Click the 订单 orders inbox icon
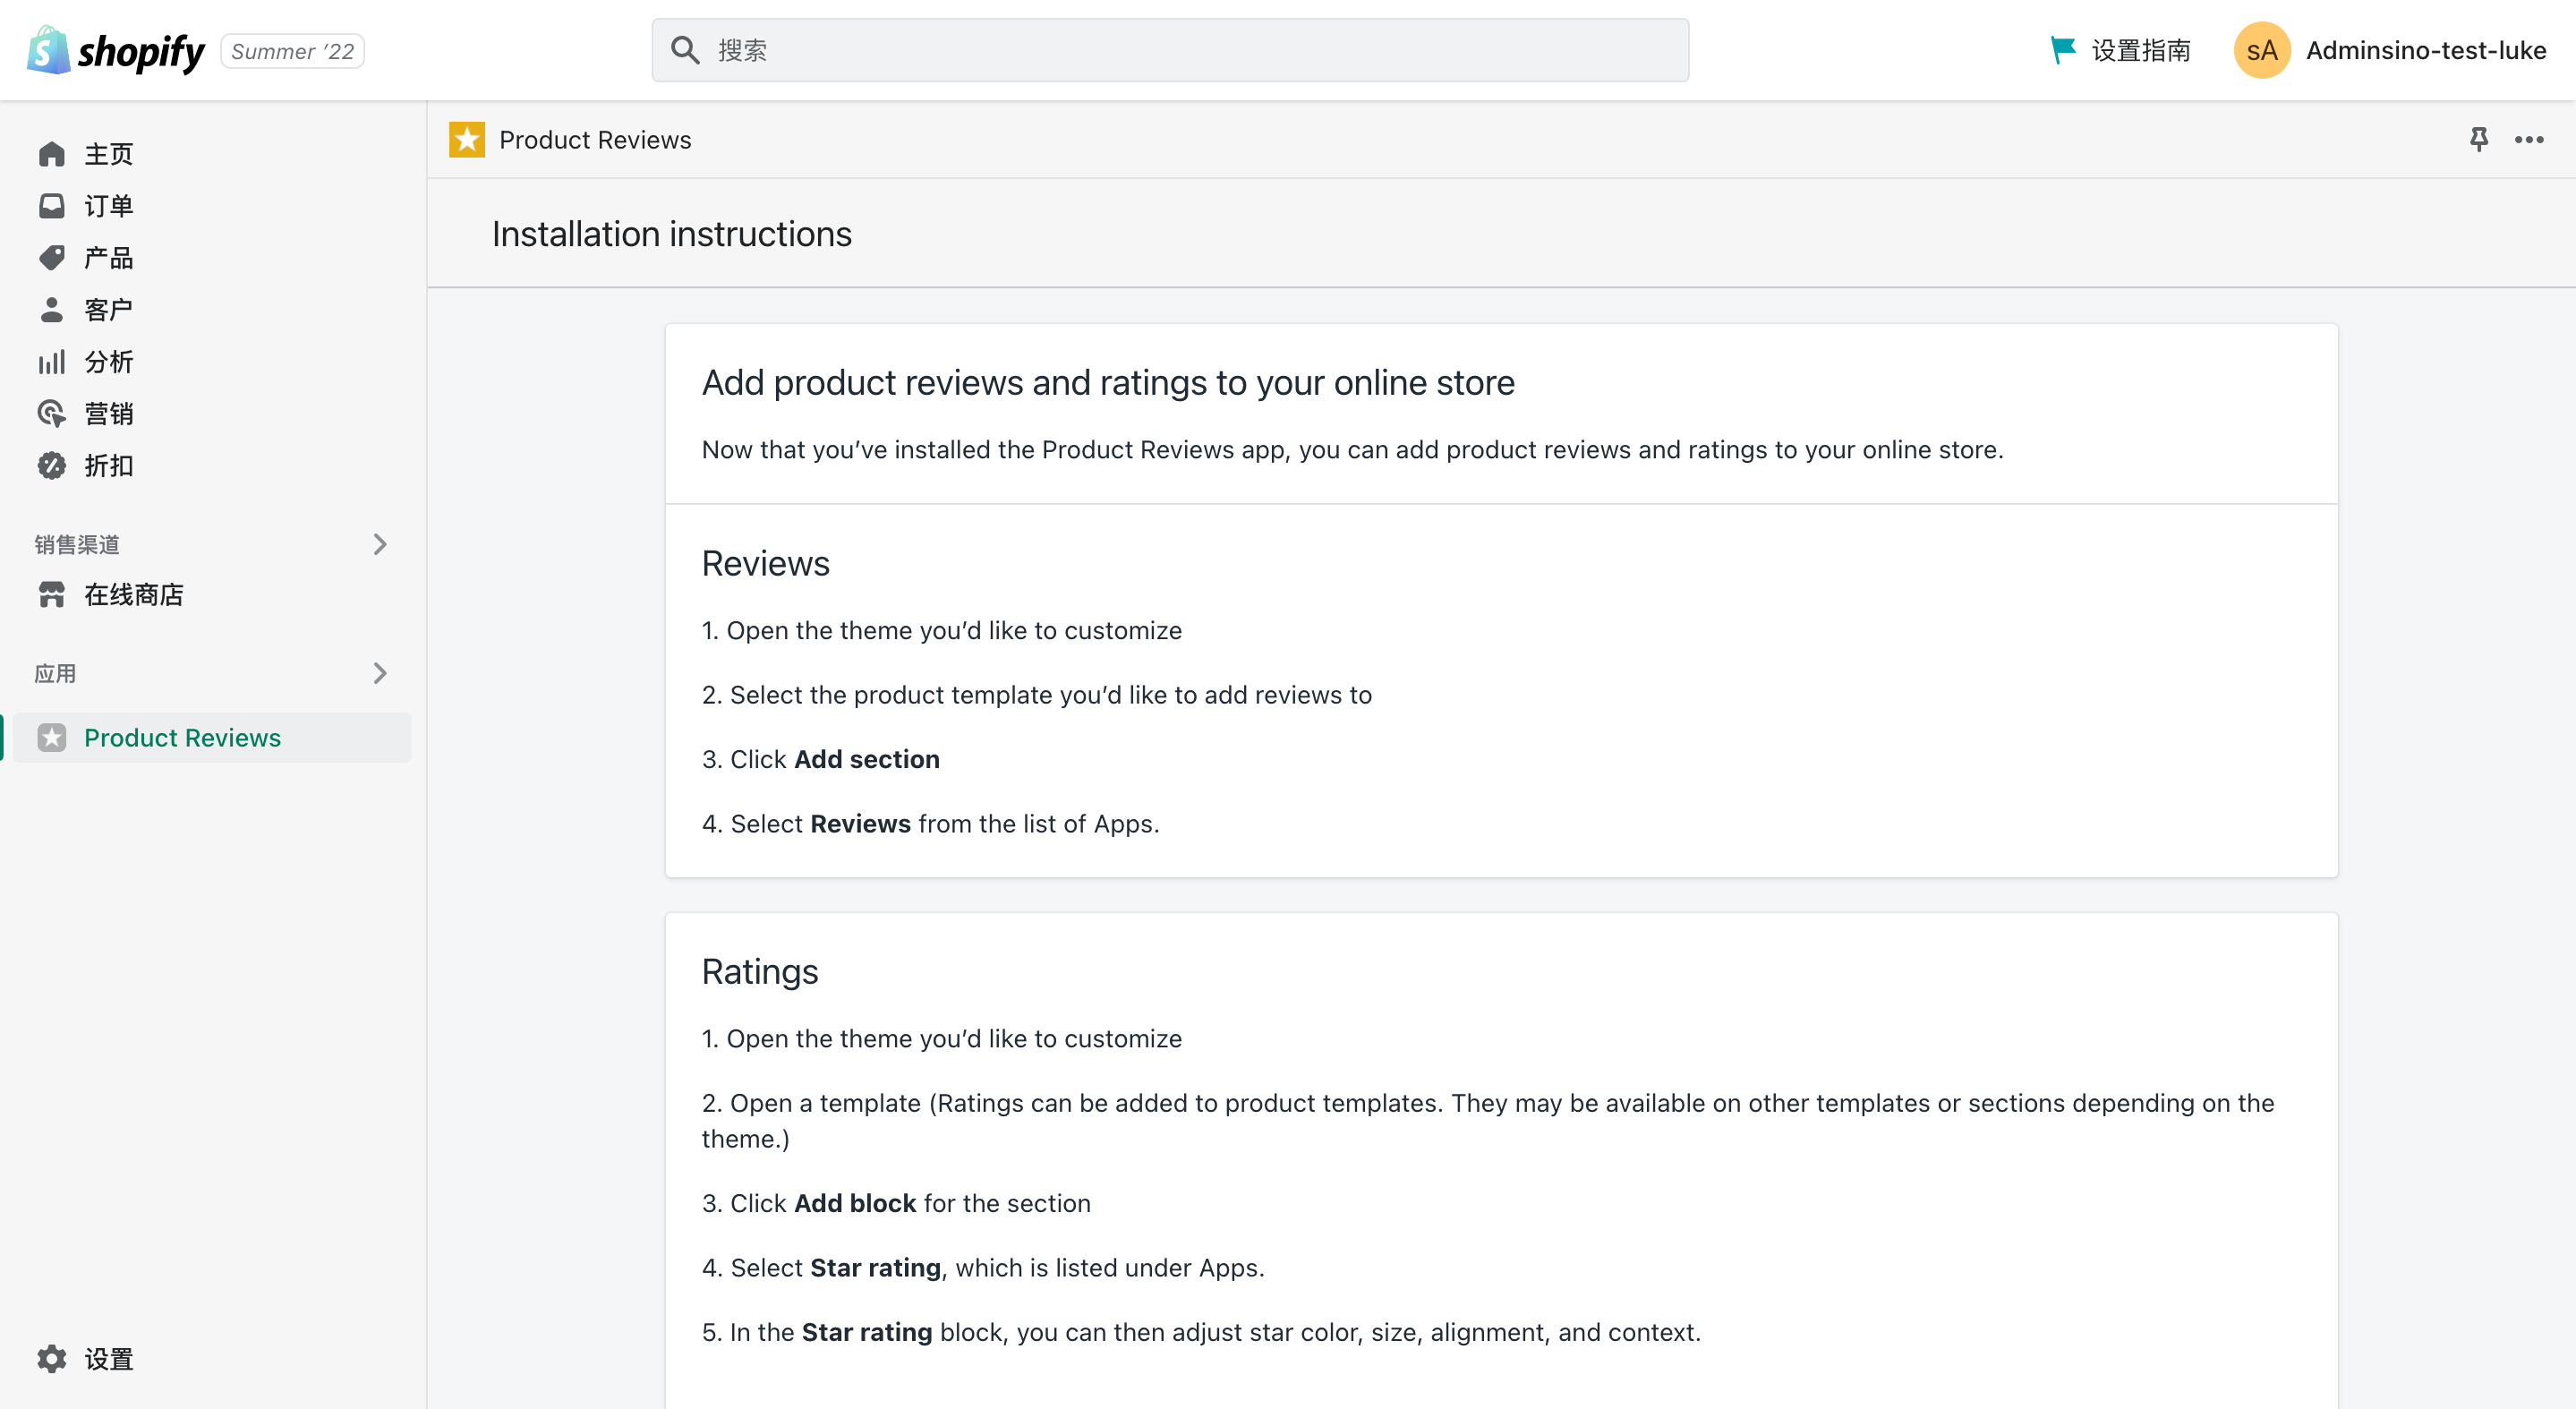Screen dimensions: 2576x1409 tap(52, 206)
